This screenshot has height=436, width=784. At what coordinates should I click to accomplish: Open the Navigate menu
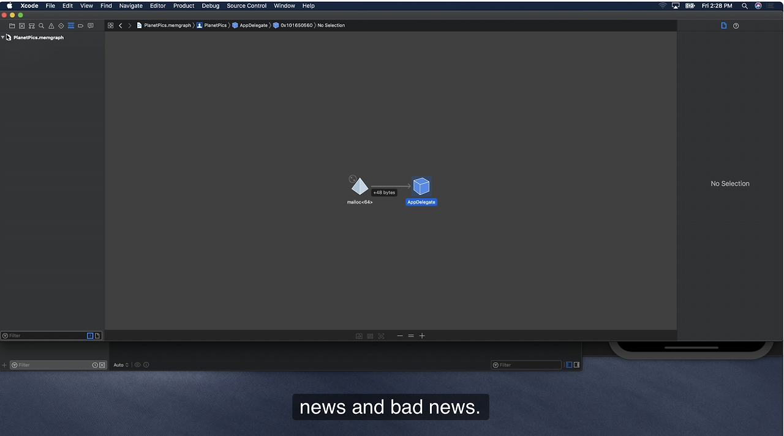[130, 6]
